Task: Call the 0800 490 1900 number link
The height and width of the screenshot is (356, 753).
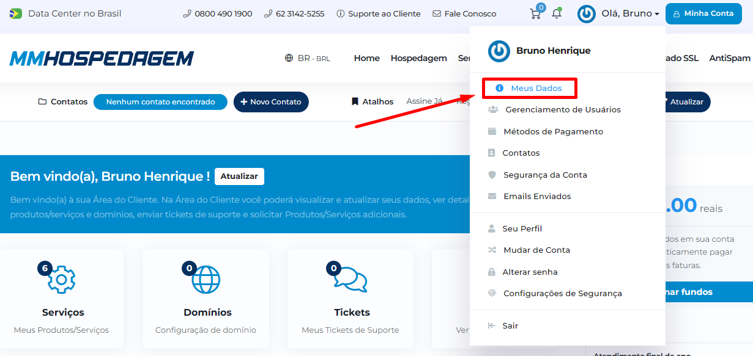Action: tap(218, 13)
